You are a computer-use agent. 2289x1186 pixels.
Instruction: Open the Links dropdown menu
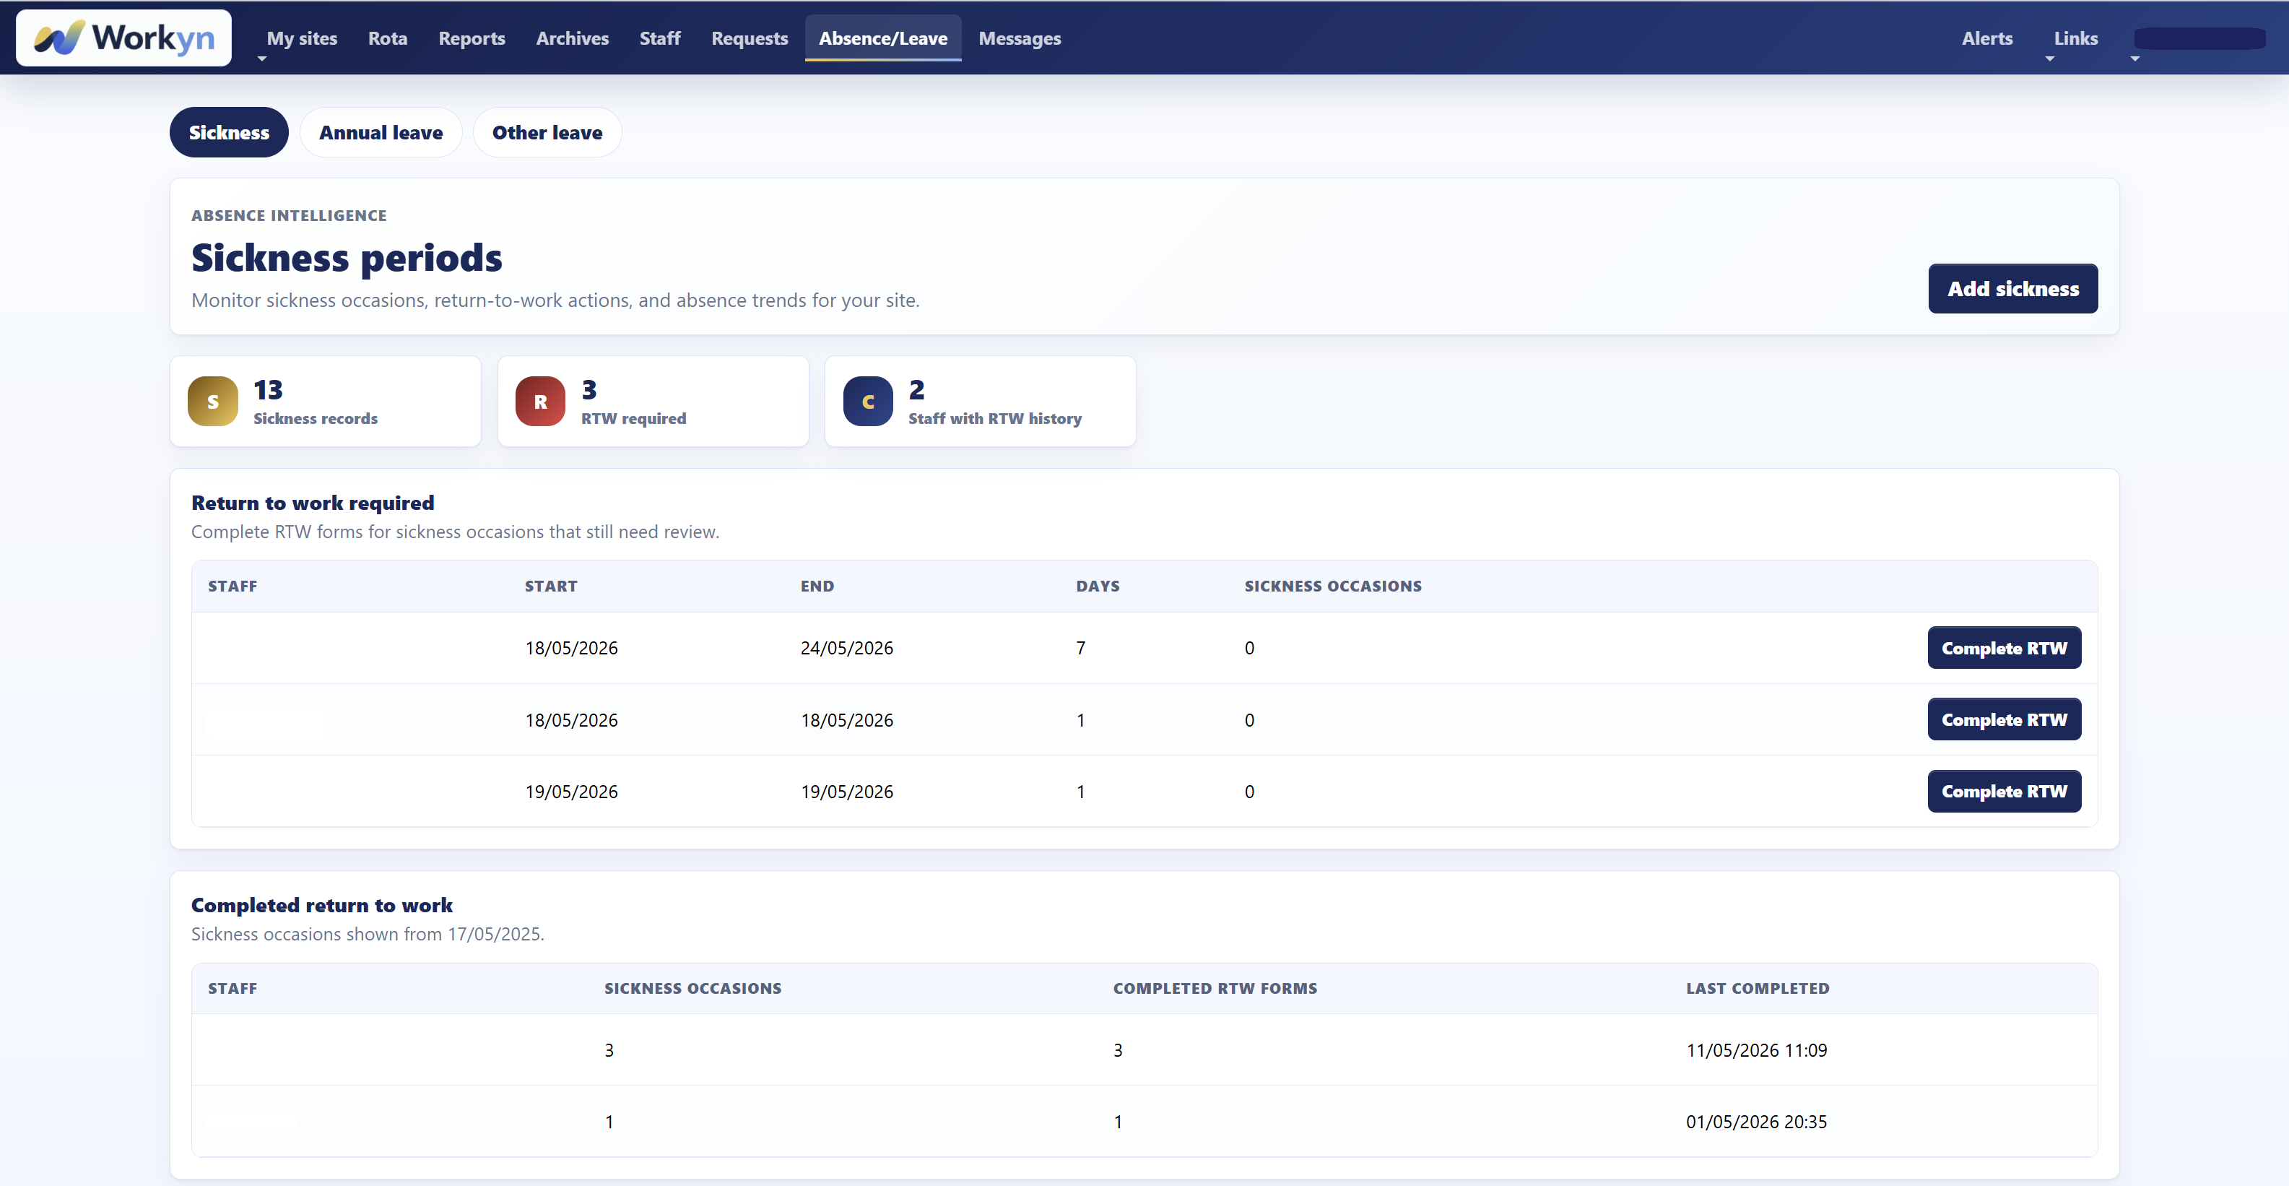[2075, 38]
